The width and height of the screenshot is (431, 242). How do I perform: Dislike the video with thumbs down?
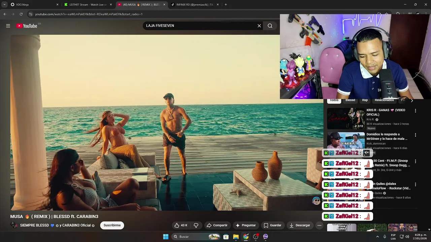tap(196, 225)
